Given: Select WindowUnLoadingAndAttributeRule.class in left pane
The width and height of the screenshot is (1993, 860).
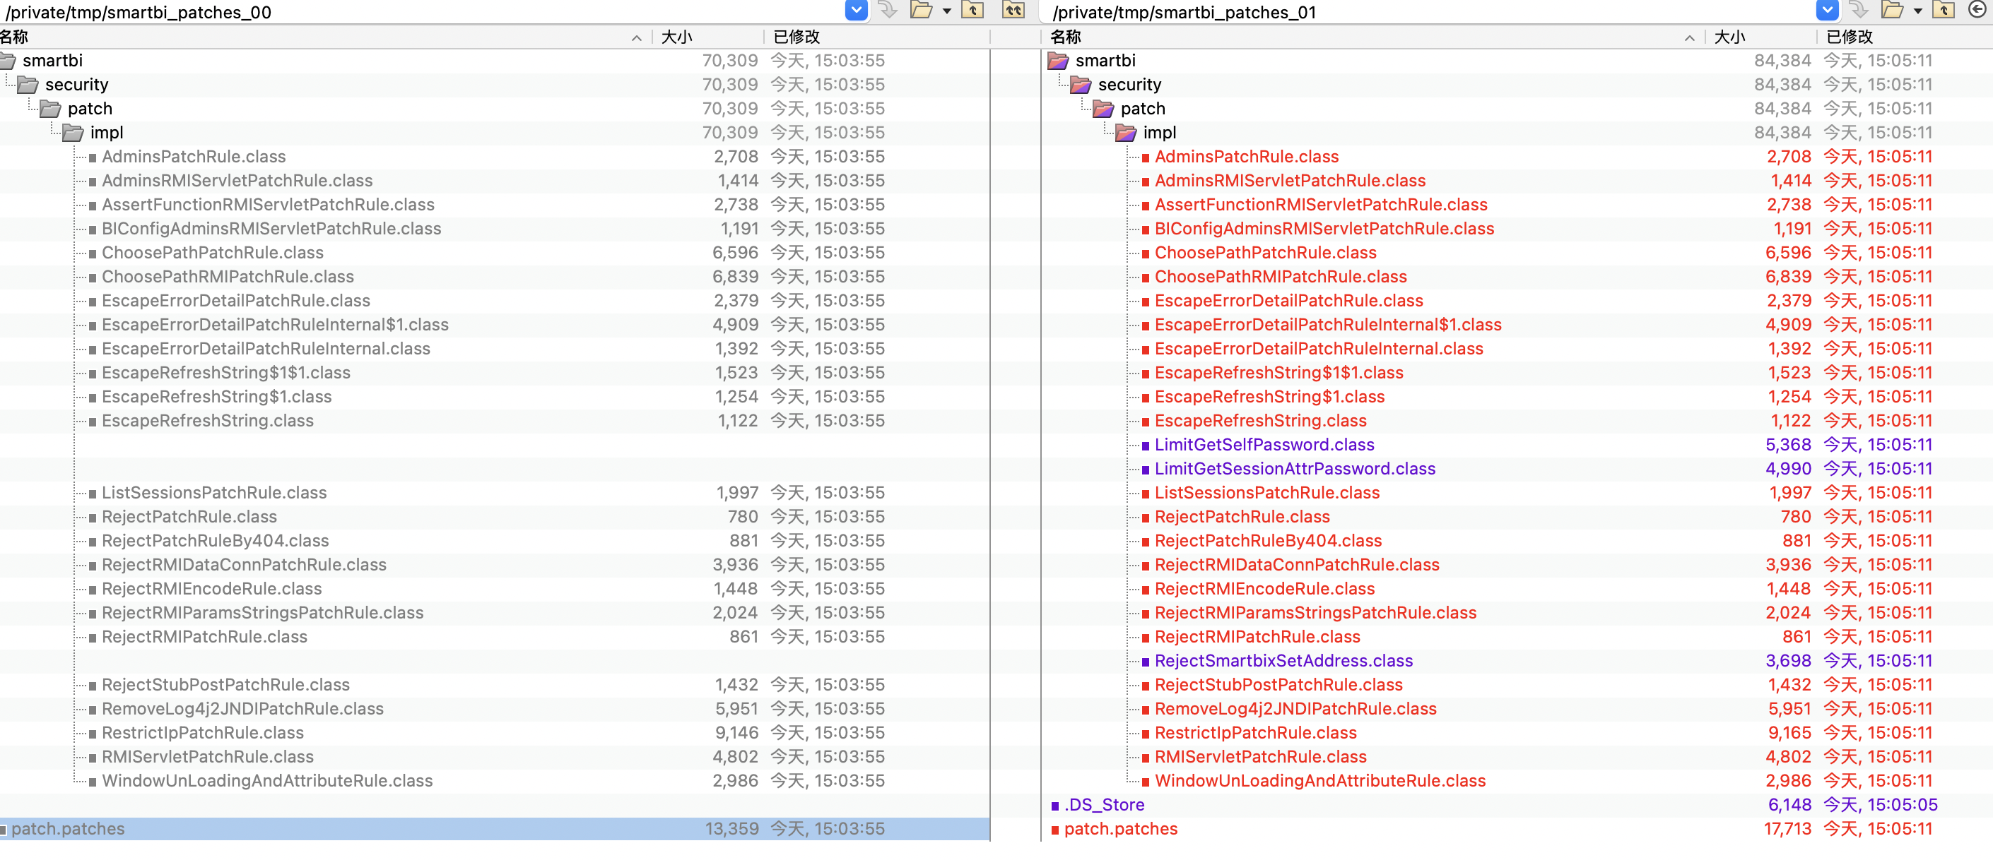Looking at the screenshot, I should tap(267, 780).
